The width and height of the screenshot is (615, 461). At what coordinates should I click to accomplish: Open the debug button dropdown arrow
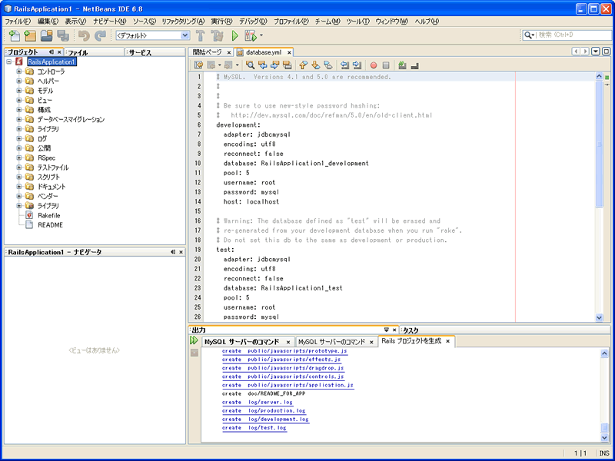261,35
